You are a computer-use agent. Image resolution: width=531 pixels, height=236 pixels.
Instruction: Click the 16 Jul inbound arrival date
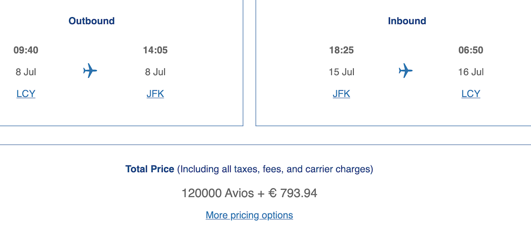(471, 72)
